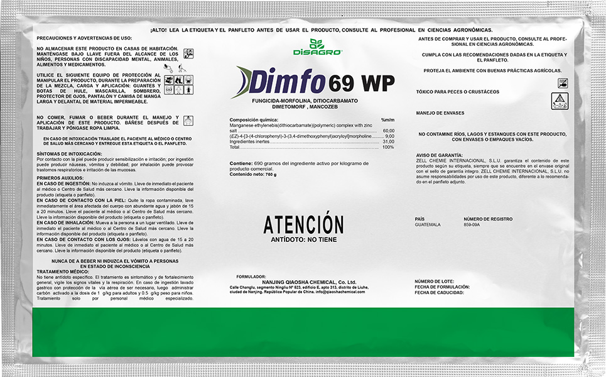
Task: Click the person spraying pictogram
Action: pyautogui.click(x=182, y=68)
